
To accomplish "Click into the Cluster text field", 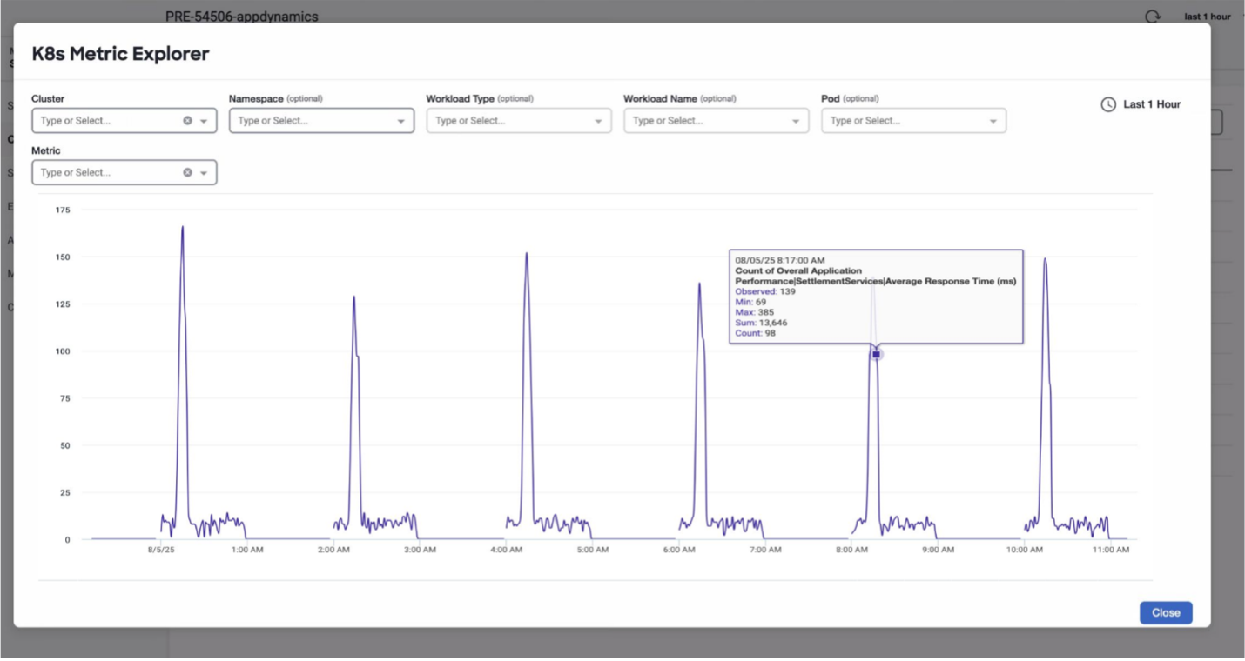I will coord(104,121).
